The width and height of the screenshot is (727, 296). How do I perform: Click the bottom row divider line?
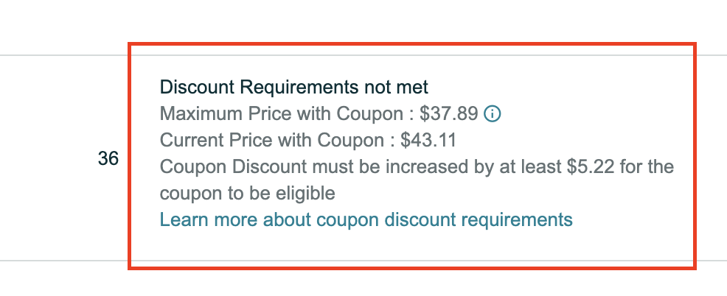[64, 261]
